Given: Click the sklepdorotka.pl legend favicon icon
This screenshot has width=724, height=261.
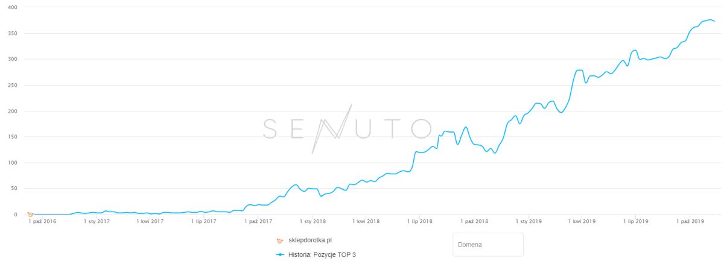Looking at the screenshot, I should (x=280, y=241).
